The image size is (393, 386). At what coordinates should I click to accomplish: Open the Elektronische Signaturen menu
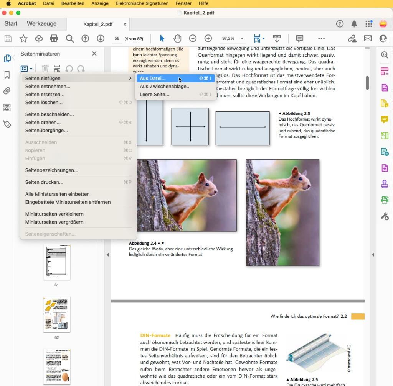coord(142,3)
